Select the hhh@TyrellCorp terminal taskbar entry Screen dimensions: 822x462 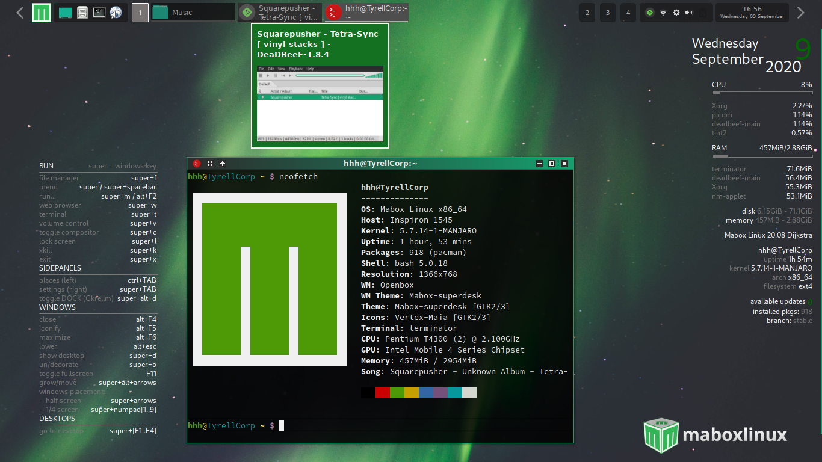click(366, 12)
